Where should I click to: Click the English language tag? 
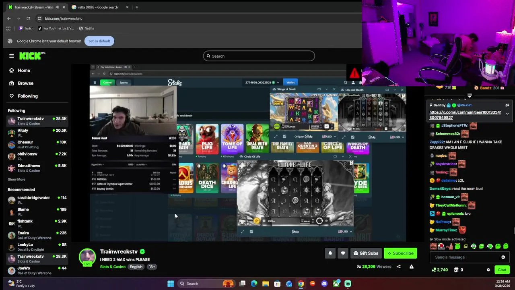(x=136, y=267)
